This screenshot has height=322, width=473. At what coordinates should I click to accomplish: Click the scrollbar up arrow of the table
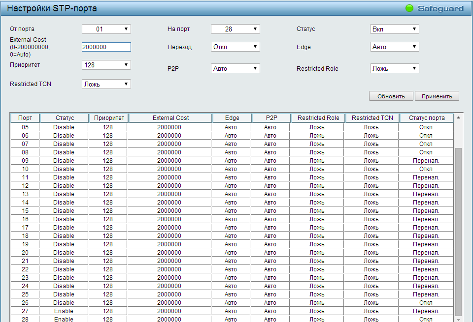click(459, 118)
